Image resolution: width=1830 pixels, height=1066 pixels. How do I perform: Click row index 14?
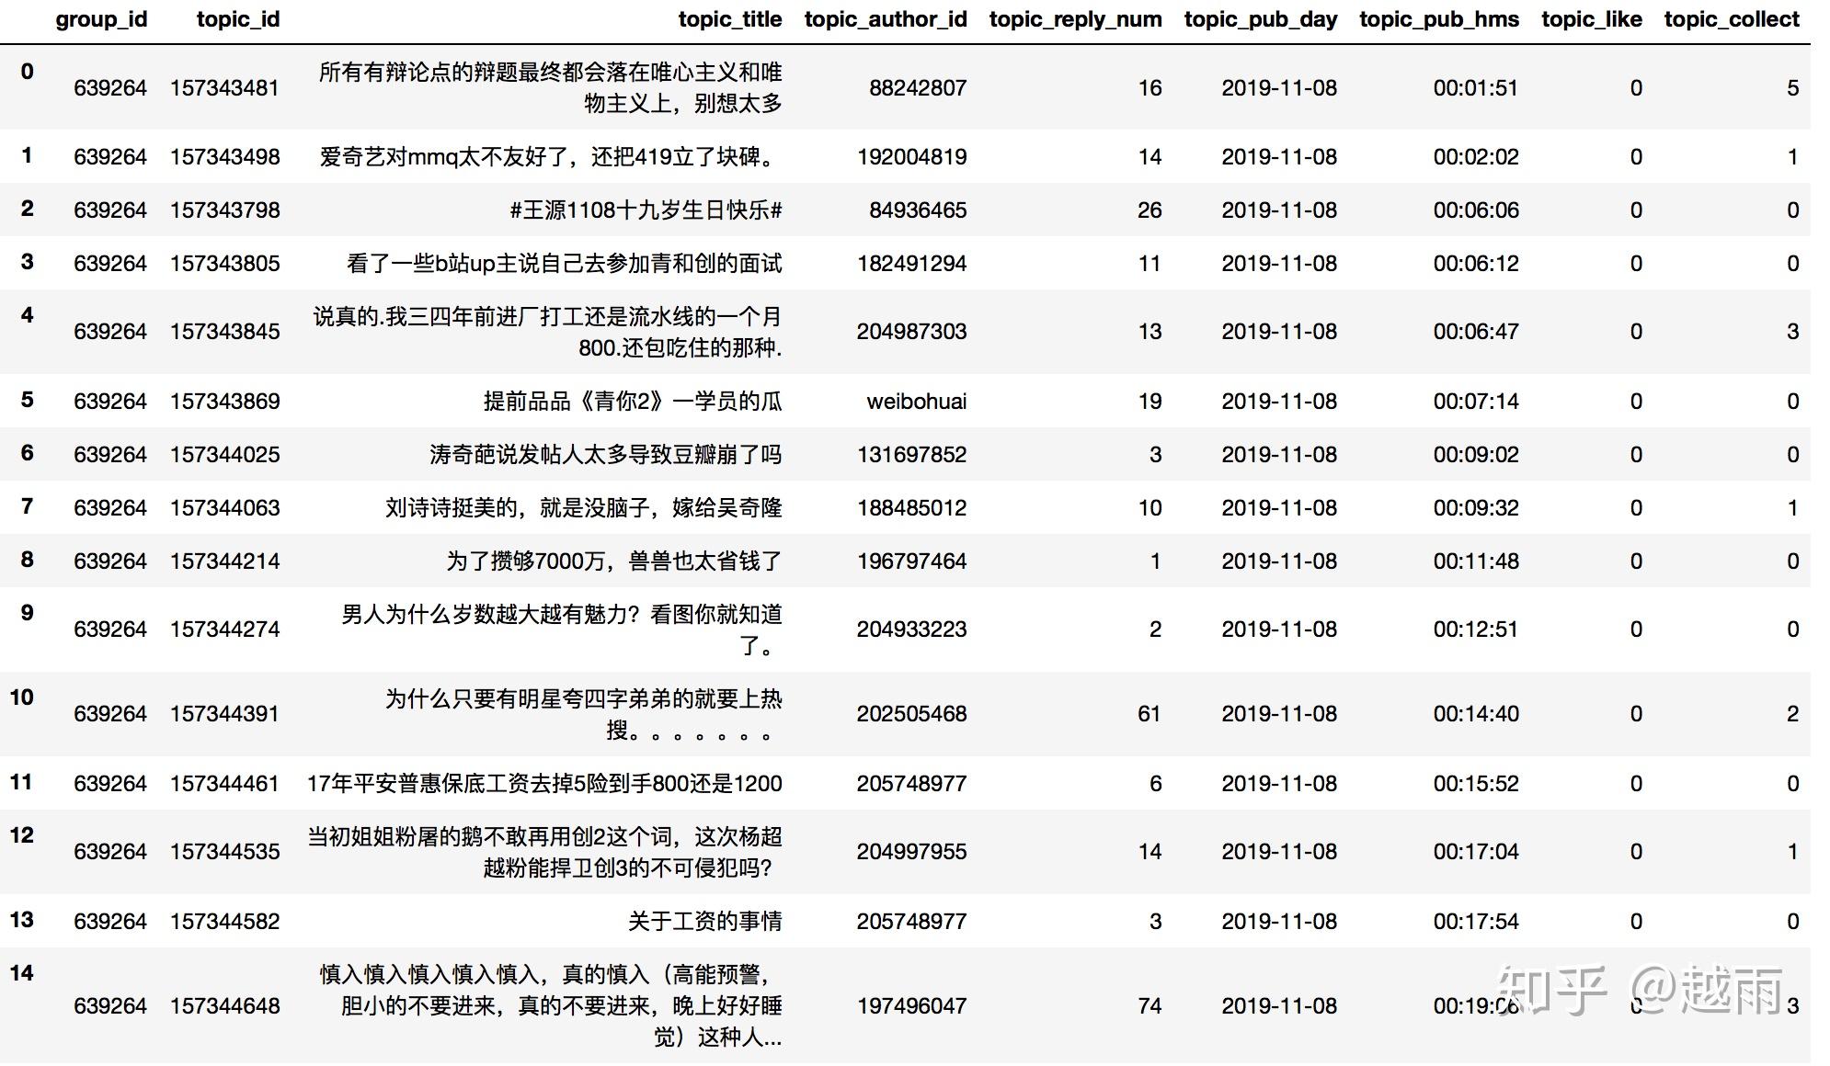[22, 973]
